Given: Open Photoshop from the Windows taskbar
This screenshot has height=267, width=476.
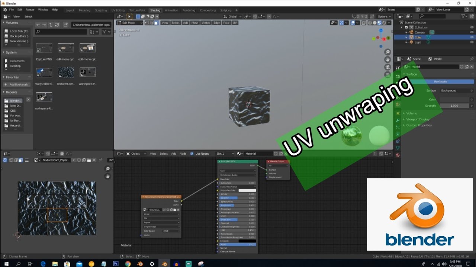Looking at the screenshot, I should tap(116, 264).
